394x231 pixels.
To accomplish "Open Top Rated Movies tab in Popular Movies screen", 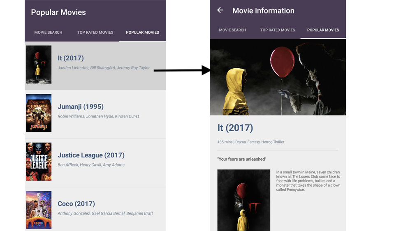I will pos(95,32).
